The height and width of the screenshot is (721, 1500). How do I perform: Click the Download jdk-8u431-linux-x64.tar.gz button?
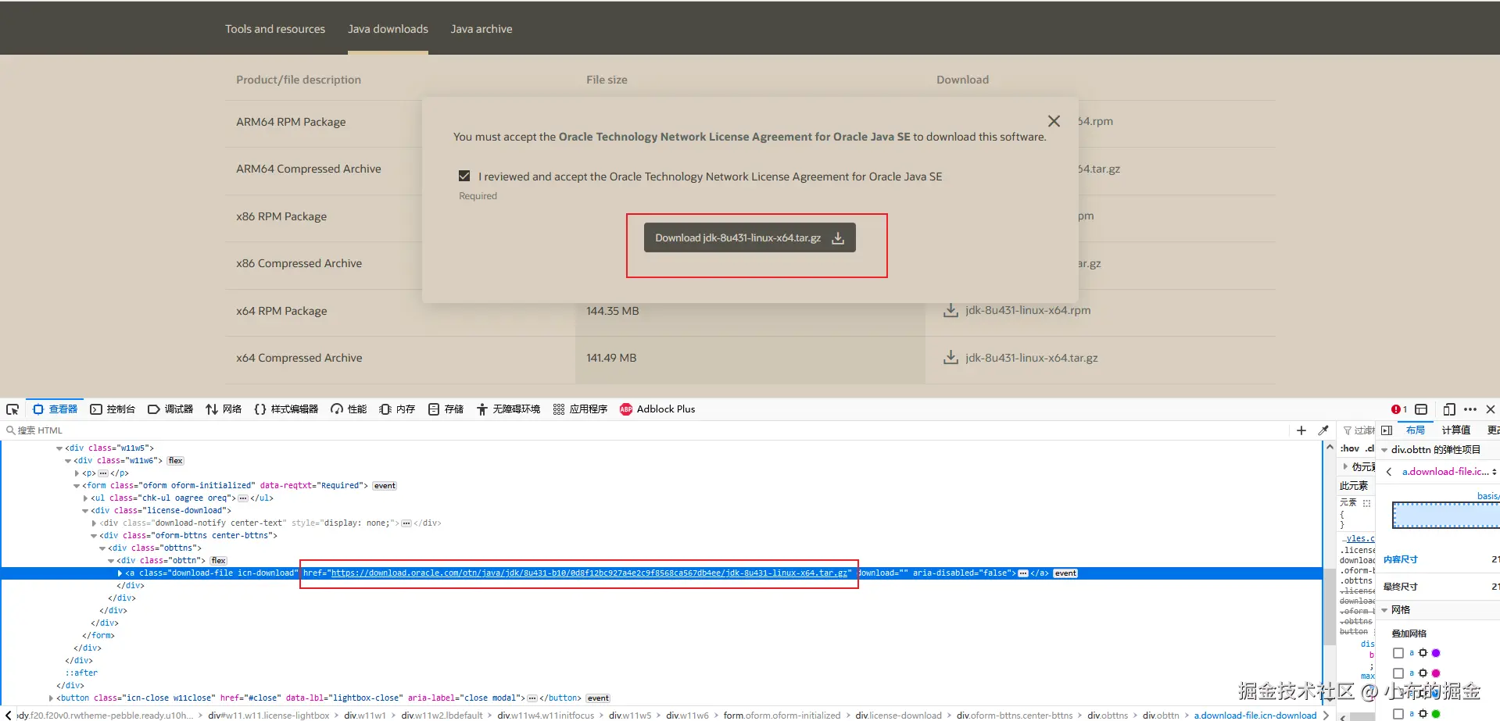click(x=750, y=238)
